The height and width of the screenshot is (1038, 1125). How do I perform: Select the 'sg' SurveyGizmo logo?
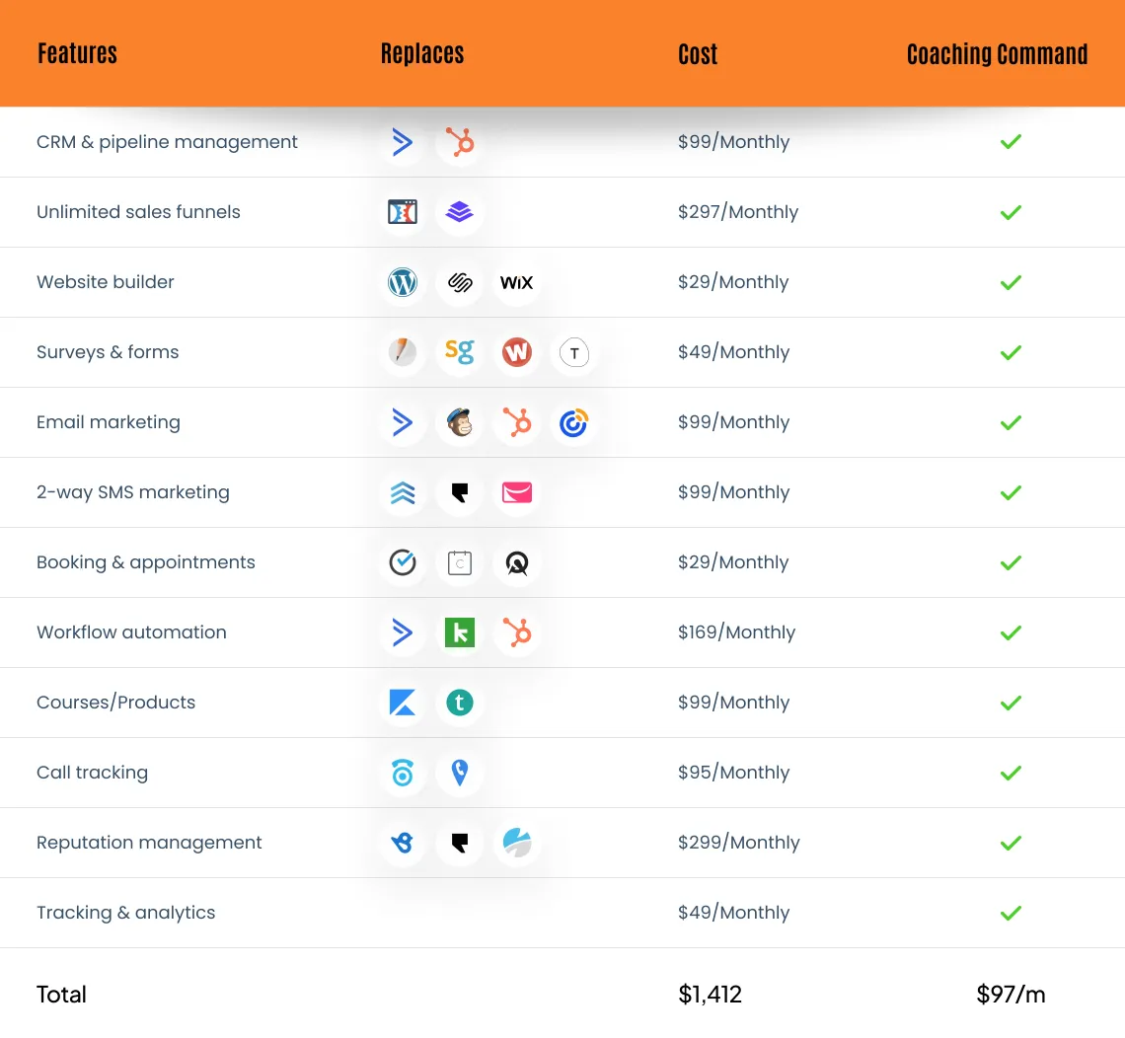(460, 351)
